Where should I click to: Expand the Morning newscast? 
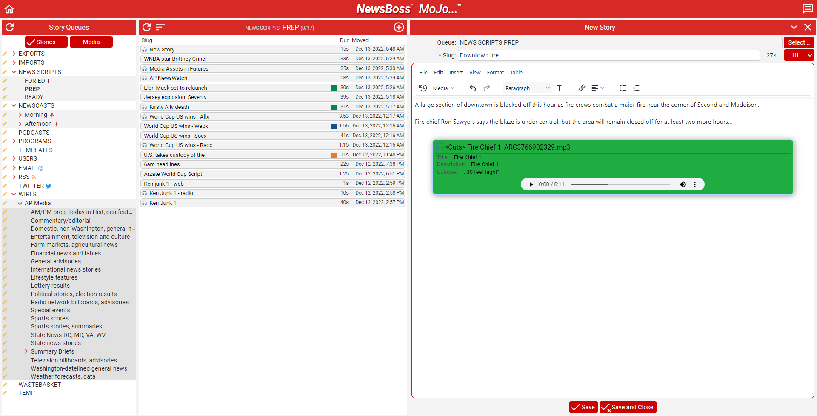[x=20, y=115]
